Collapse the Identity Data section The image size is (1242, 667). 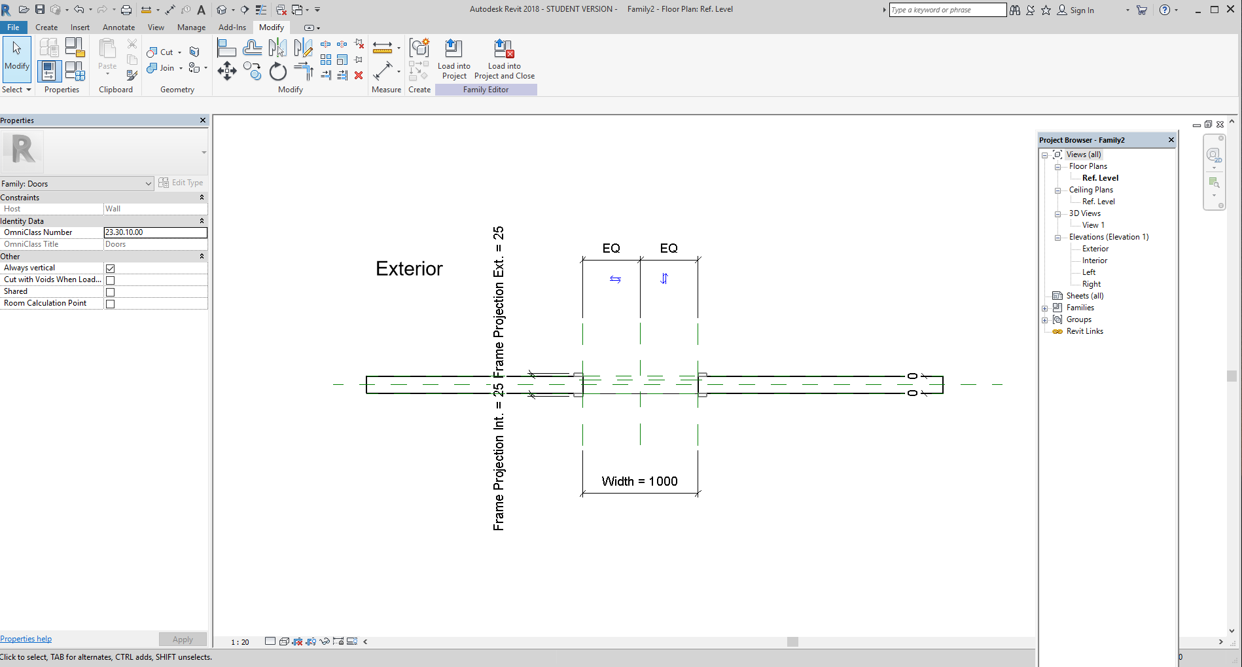[202, 221]
